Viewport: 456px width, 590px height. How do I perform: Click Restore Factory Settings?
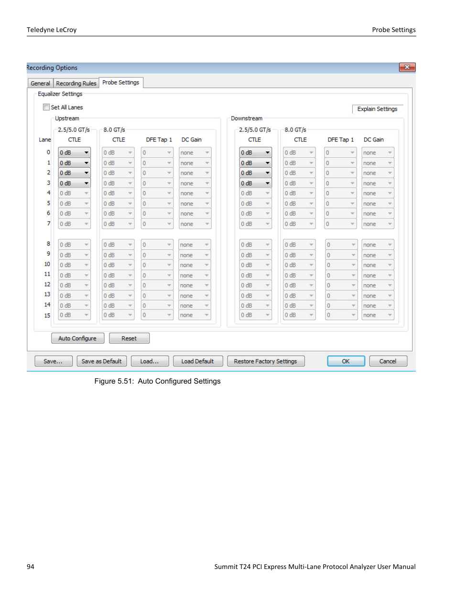coord(265,361)
